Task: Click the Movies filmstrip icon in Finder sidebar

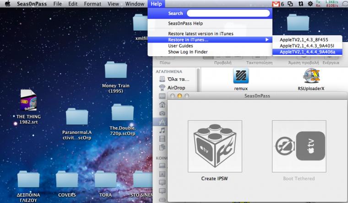Action: click(x=162, y=139)
